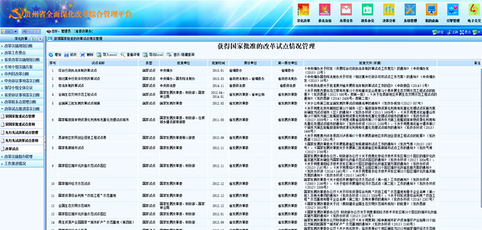Image resolution: width=482 pixels, height=230 pixels.
Task: Expand 工作推进情况 sidebar section
Action: point(22,164)
